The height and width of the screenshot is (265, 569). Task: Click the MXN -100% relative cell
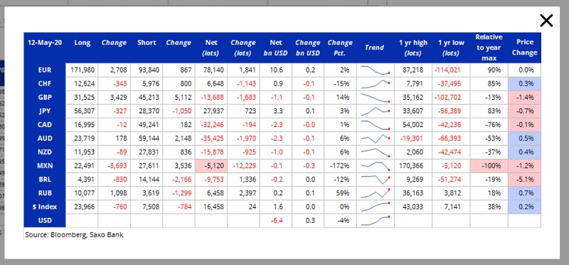tap(489, 166)
